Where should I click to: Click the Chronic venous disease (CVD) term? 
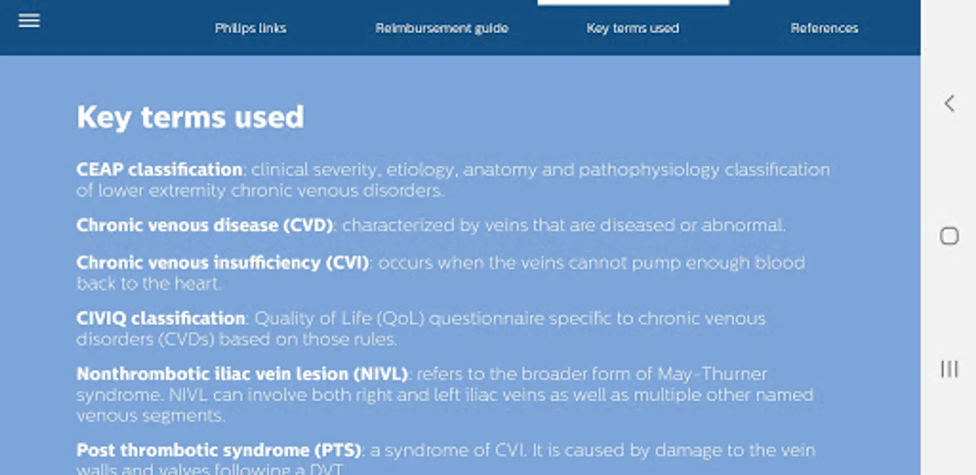(205, 225)
